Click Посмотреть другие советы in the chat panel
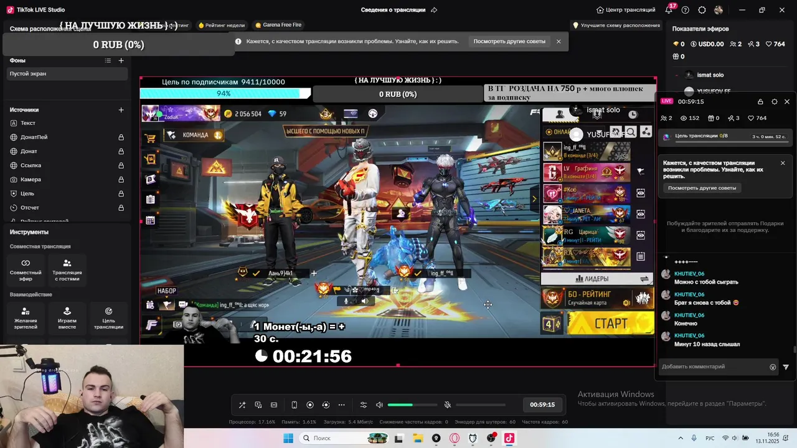The image size is (797, 448). pos(702,188)
